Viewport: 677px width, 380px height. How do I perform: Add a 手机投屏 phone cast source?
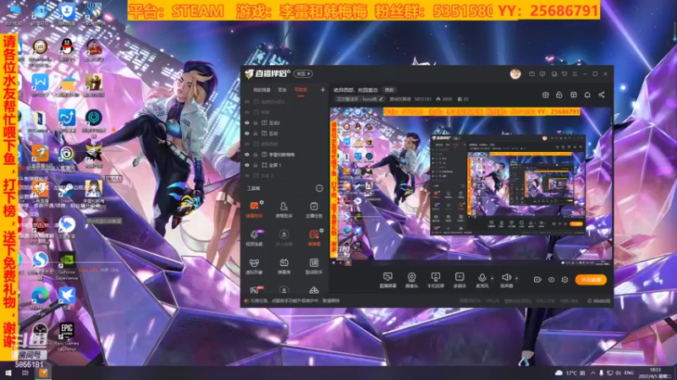pyautogui.click(x=436, y=280)
